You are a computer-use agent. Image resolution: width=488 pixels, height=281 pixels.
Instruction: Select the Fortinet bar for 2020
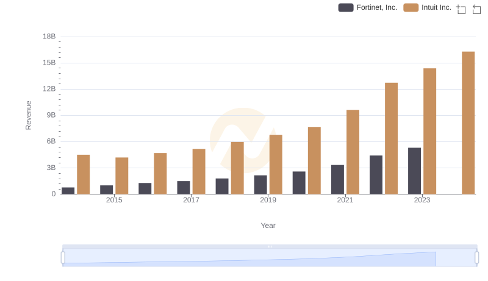pos(299,183)
